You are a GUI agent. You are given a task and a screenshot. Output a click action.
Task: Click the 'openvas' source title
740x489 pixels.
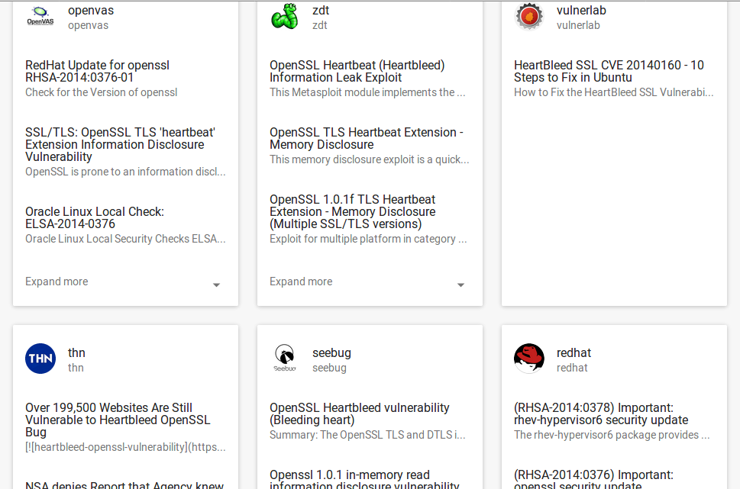pyautogui.click(x=91, y=11)
